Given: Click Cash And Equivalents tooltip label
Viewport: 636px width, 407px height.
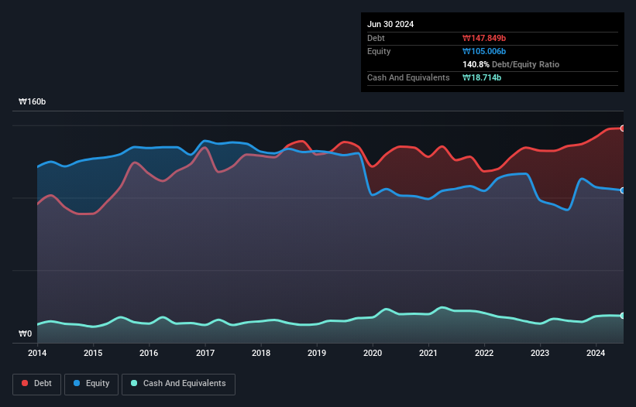Looking at the screenshot, I should point(408,77).
